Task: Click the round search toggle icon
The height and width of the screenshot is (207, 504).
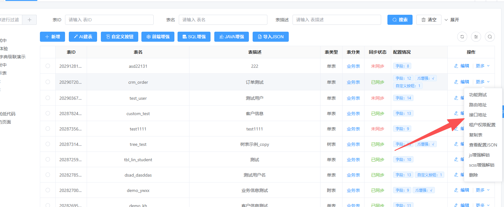Action: (490, 37)
